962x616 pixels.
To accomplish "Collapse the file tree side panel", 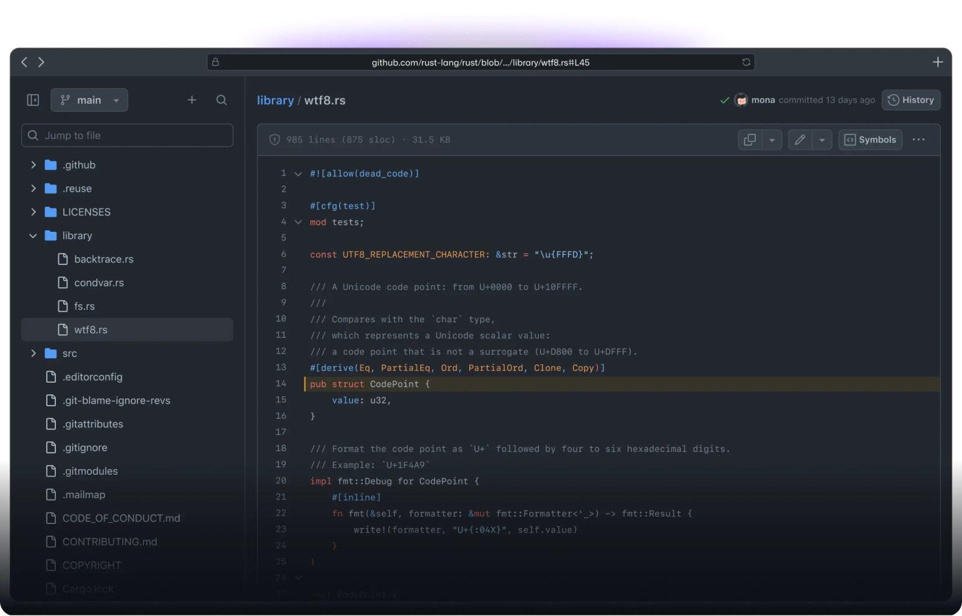I will [33, 100].
